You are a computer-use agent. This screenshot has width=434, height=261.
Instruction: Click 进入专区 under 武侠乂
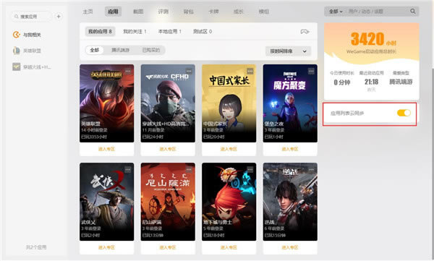click(x=106, y=247)
